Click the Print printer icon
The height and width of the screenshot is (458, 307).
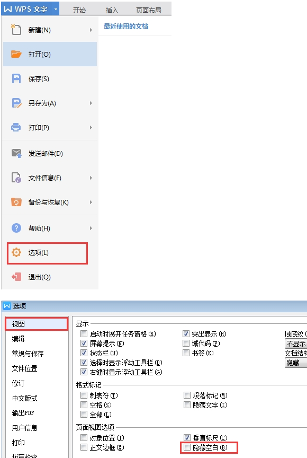[16, 127]
